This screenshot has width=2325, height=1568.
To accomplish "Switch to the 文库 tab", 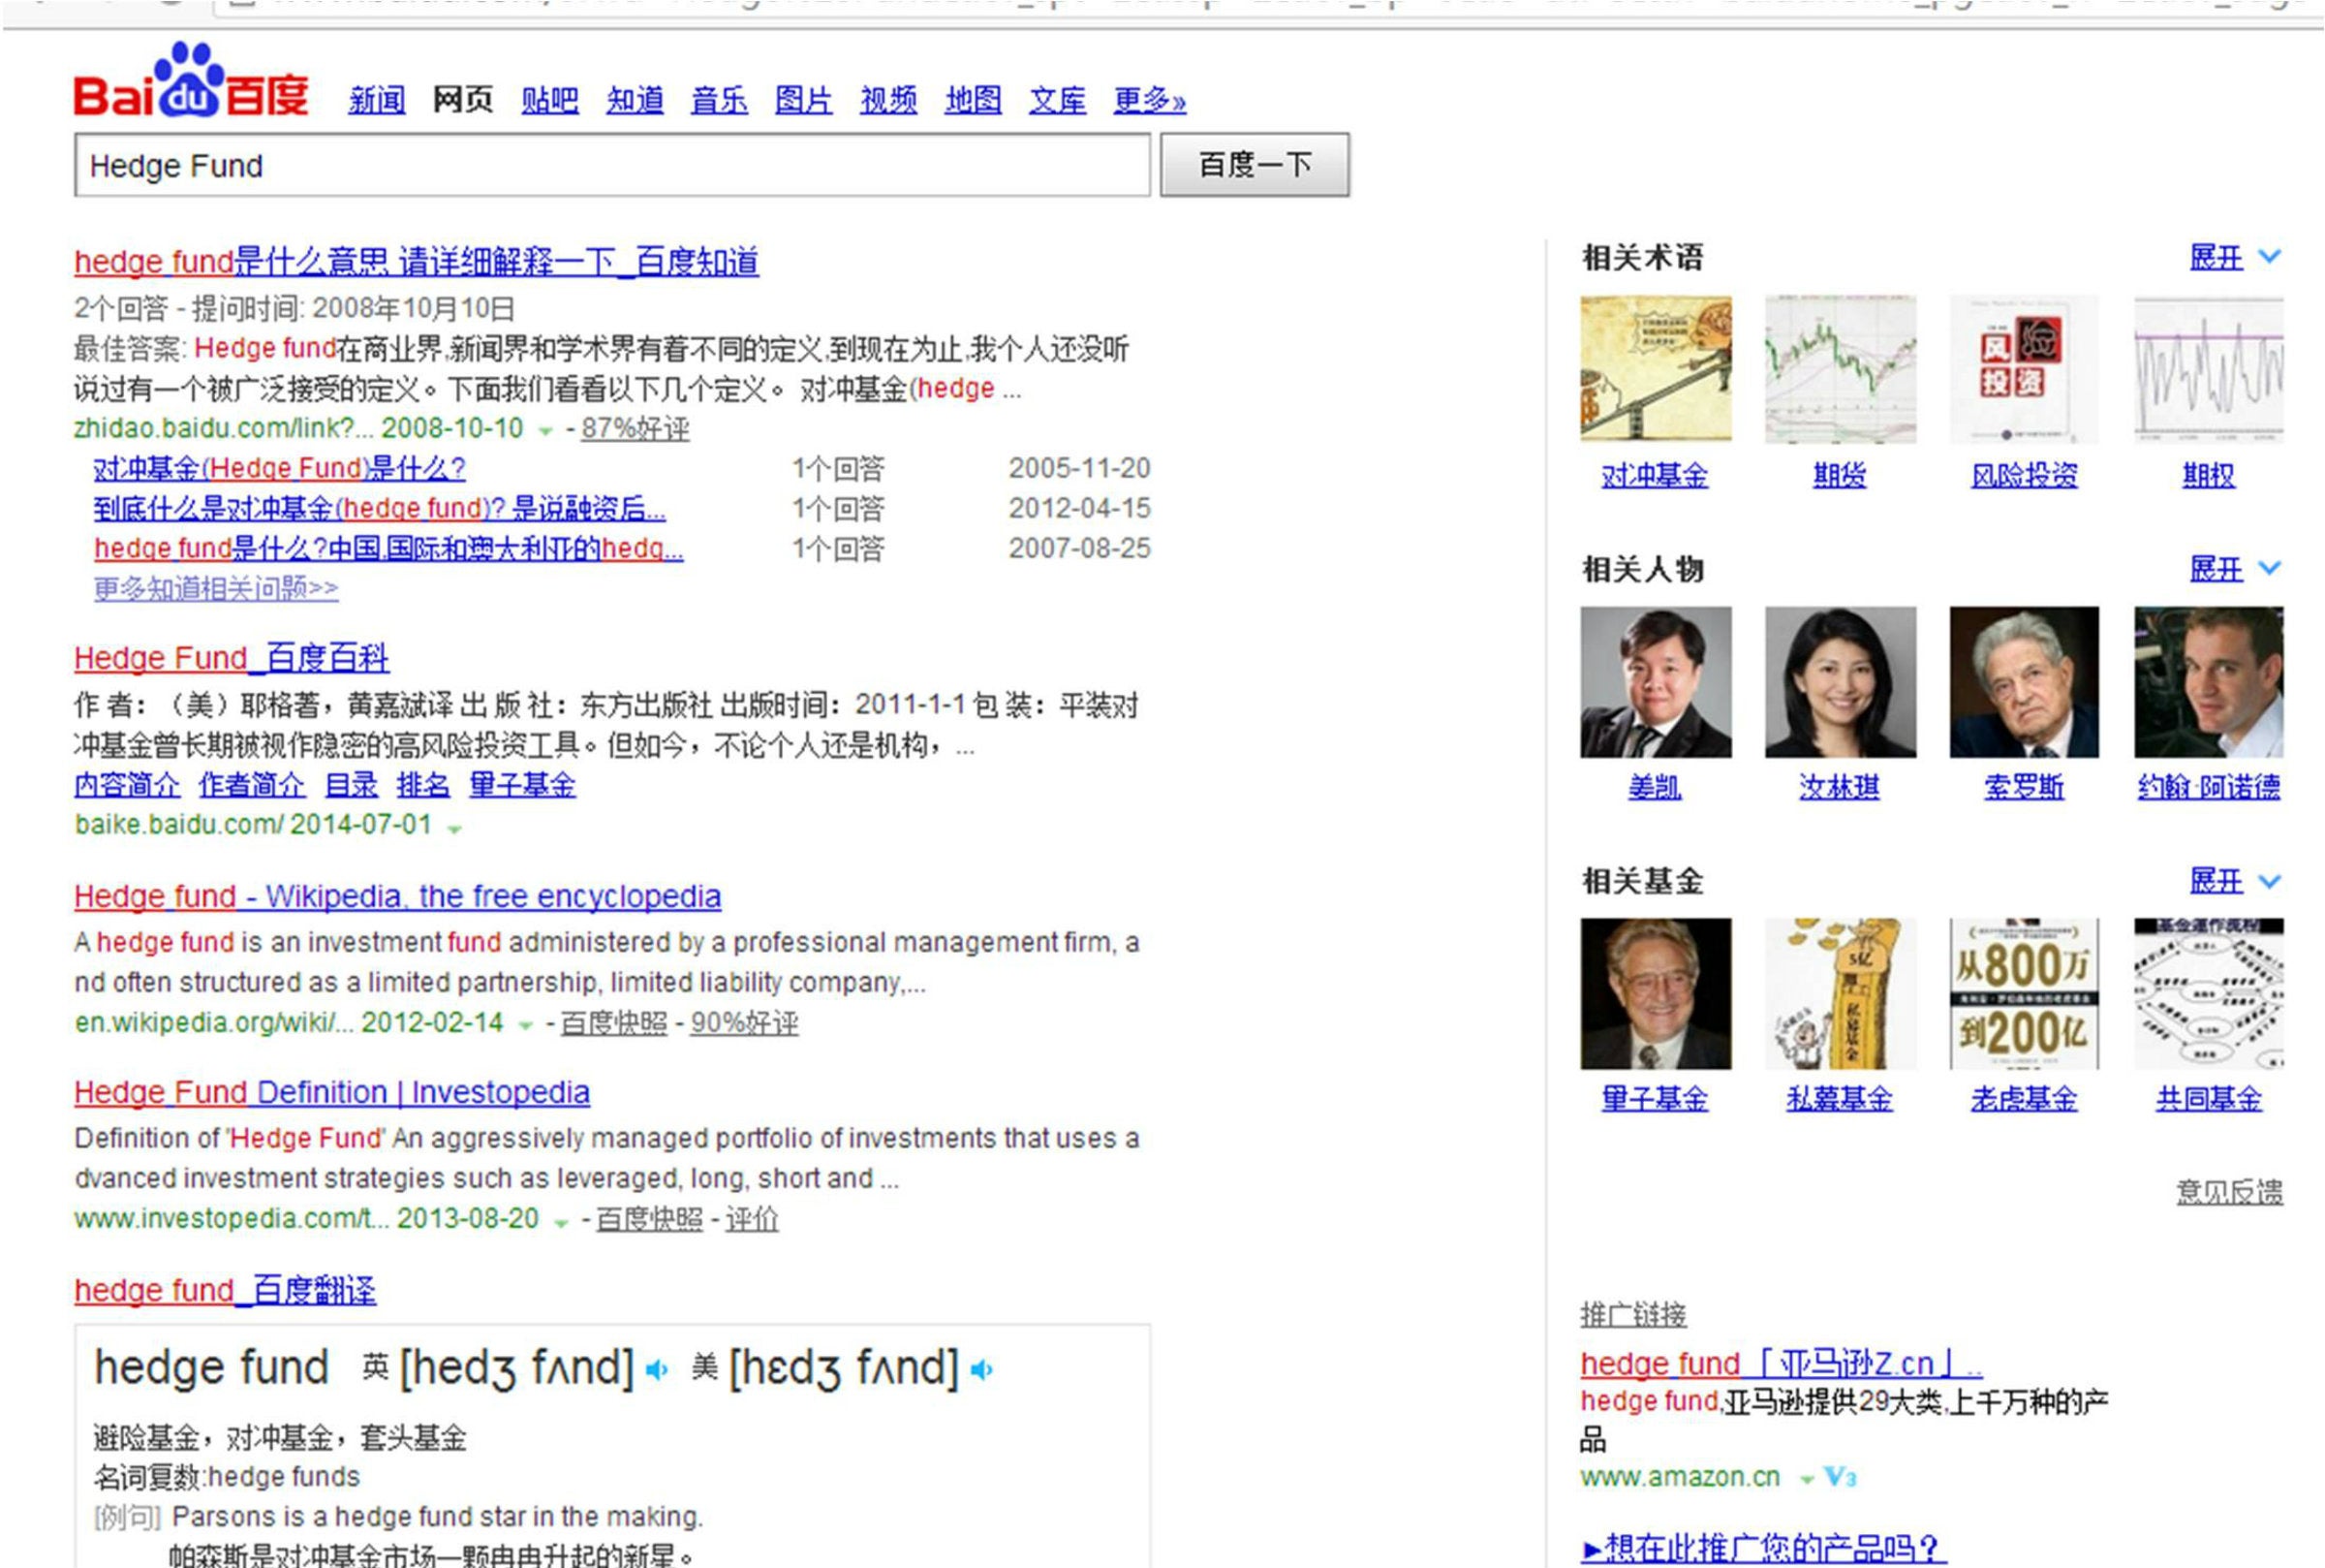I will coord(1058,100).
